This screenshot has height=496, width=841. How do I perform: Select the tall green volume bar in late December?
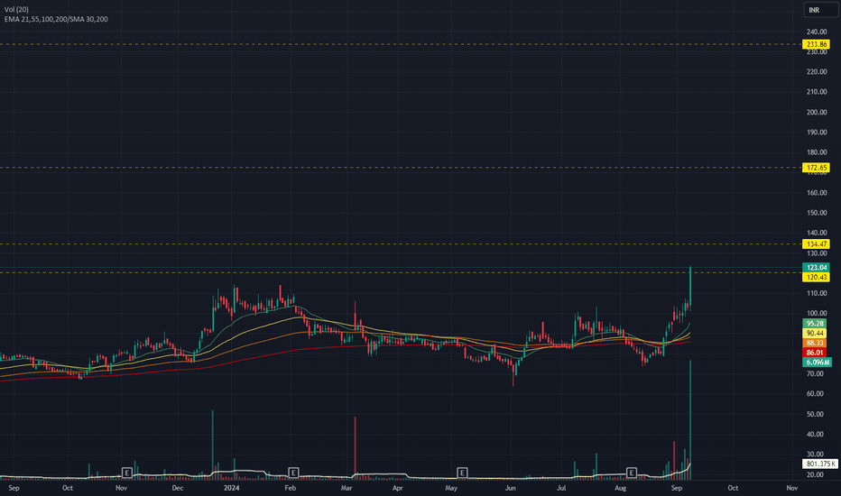coord(212,445)
